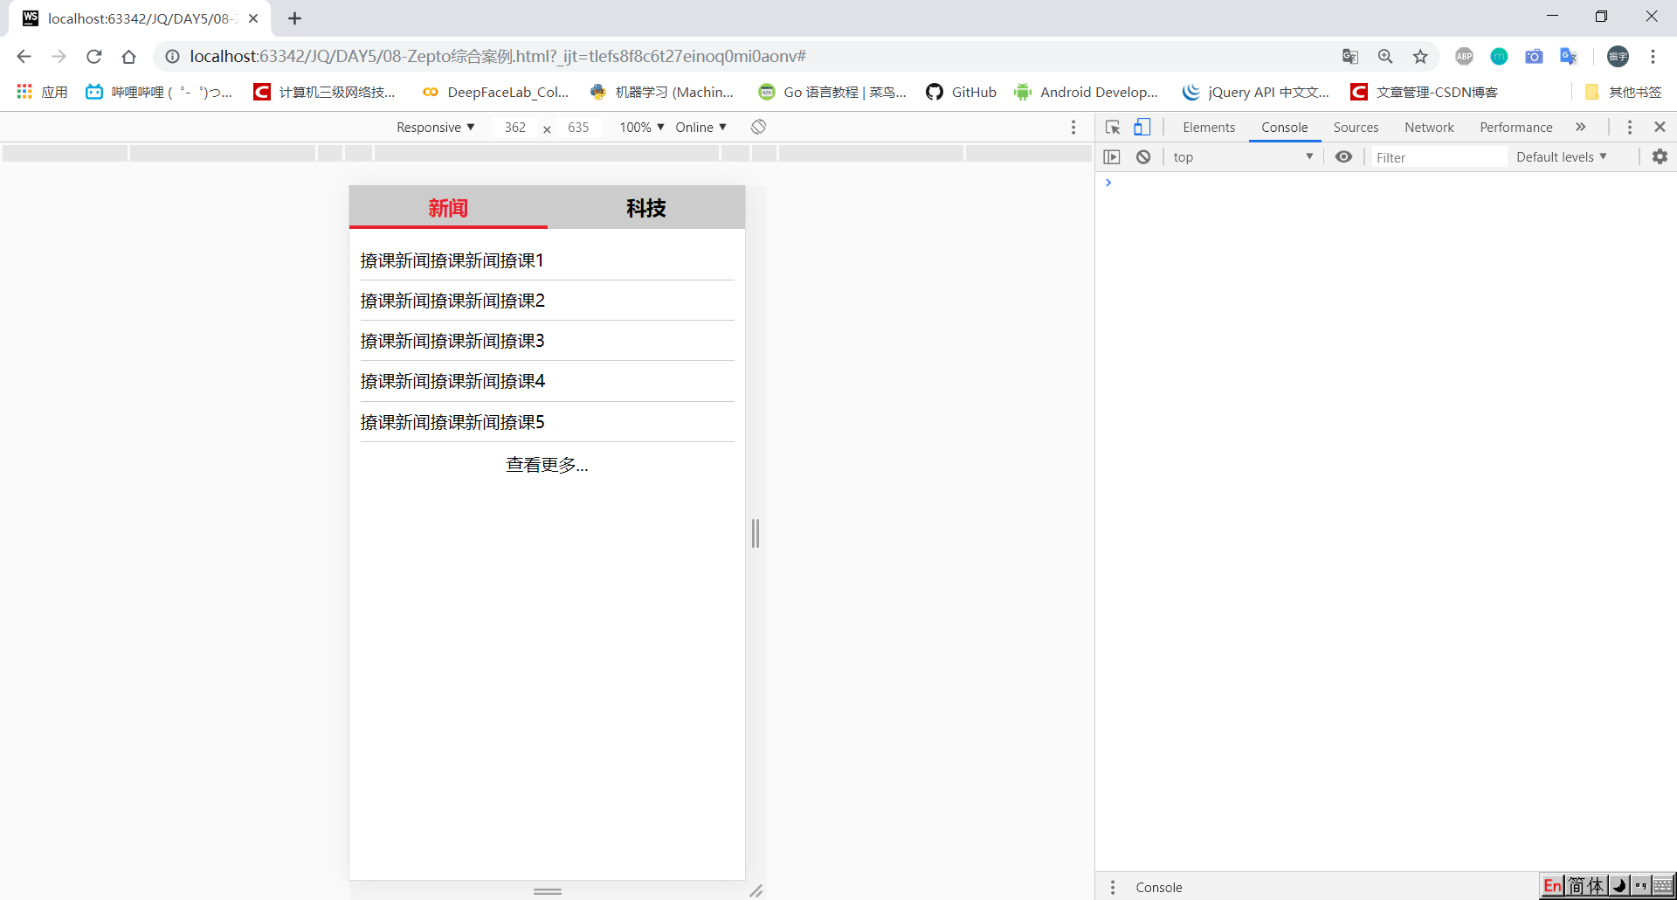The image size is (1677, 900).
Task: Open DevTools settings gear
Action: (1660, 156)
